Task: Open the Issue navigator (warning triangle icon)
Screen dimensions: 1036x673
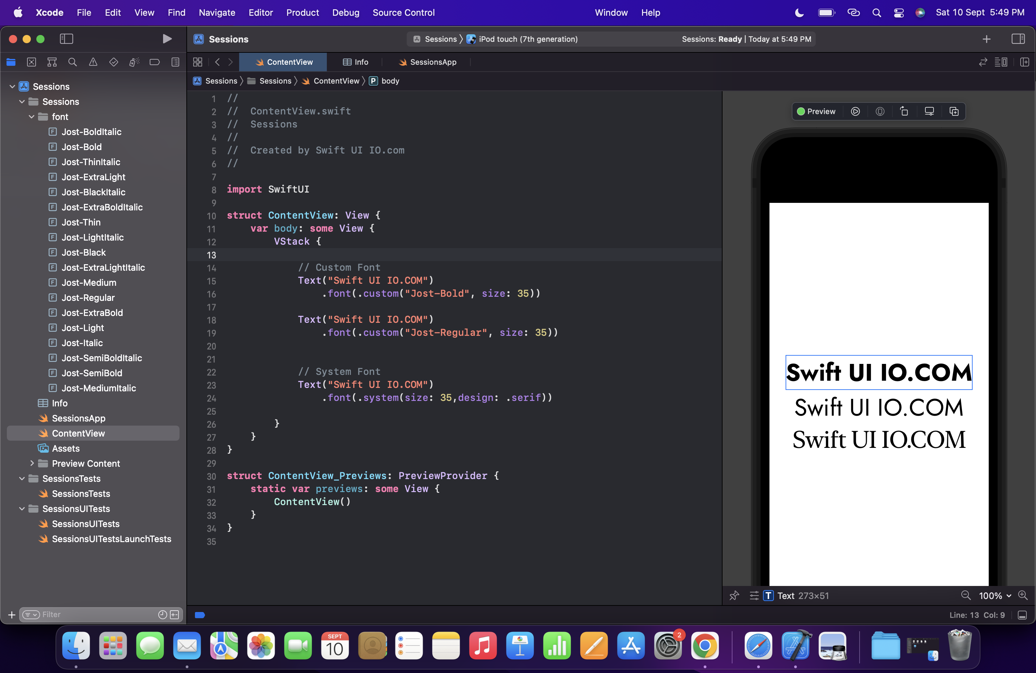Action: (93, 62)
